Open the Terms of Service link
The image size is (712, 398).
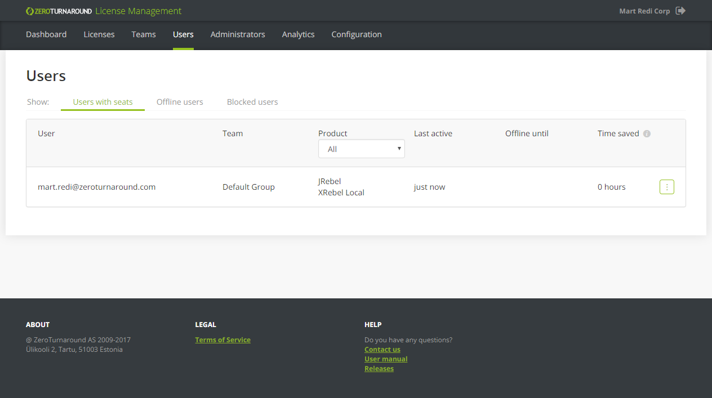(x=223, y=340)
